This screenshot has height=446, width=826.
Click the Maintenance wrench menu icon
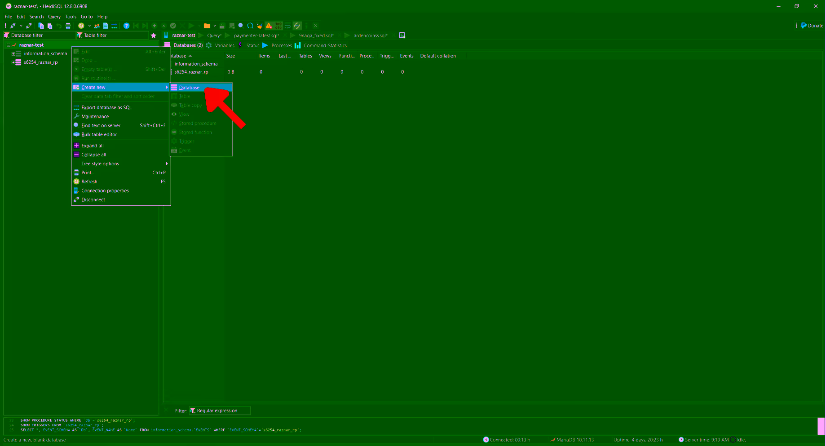tap(76, 116)
